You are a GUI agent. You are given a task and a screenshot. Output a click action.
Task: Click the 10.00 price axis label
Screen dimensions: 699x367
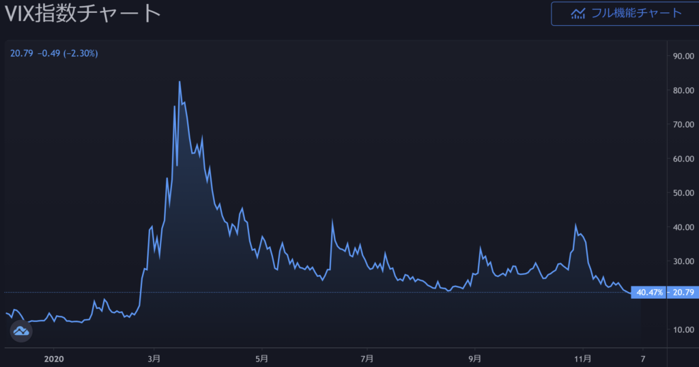[x=683, y=329]
